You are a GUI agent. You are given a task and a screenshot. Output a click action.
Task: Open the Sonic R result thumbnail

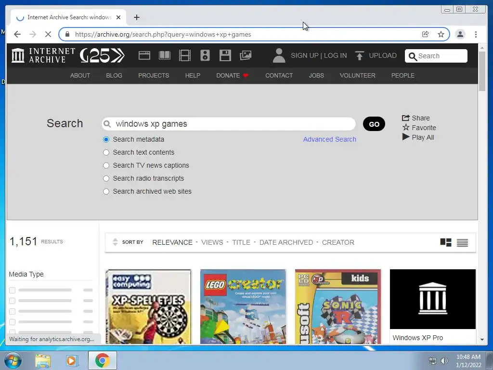coord(338,306)
